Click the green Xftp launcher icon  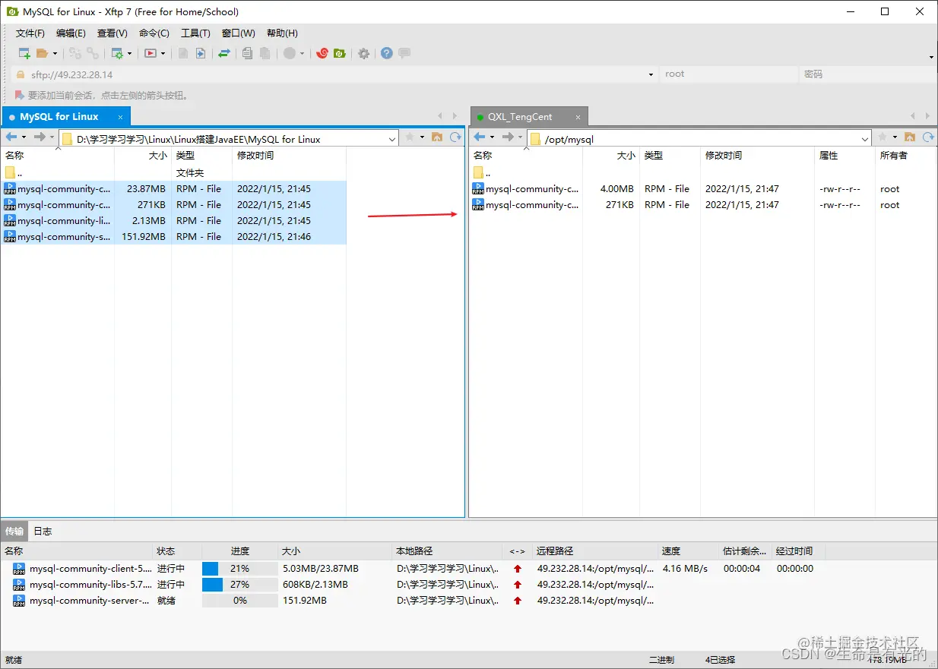tap(340, 53)
